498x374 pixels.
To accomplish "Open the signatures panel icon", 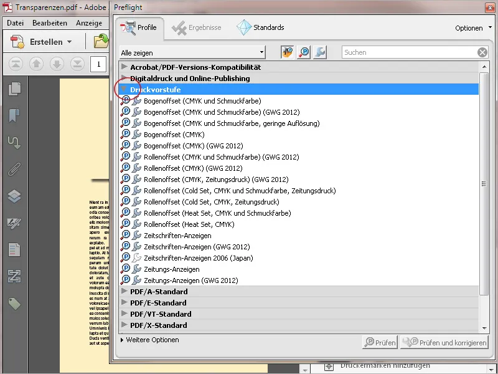I will pyautogui.click(x=14, y=223).
